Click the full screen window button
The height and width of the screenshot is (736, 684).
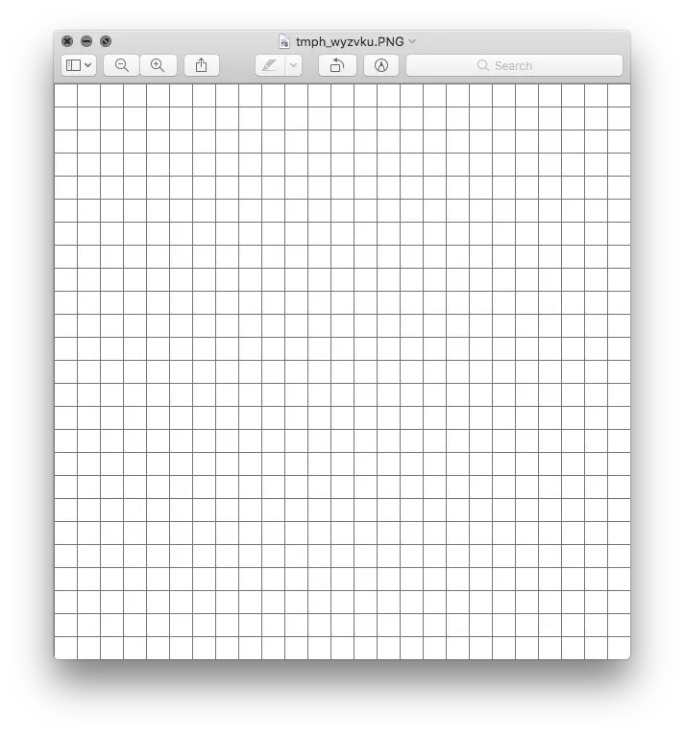tap(106, 41)
